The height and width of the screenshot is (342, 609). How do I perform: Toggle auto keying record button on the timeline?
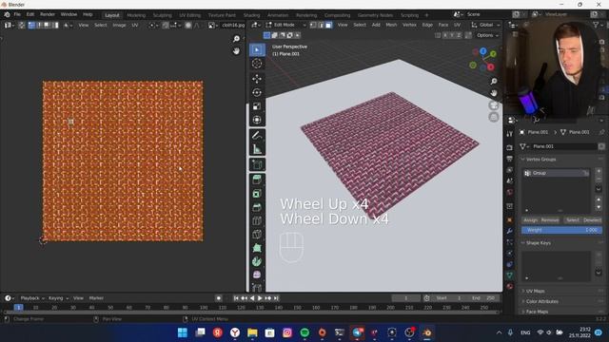[219, 298]
